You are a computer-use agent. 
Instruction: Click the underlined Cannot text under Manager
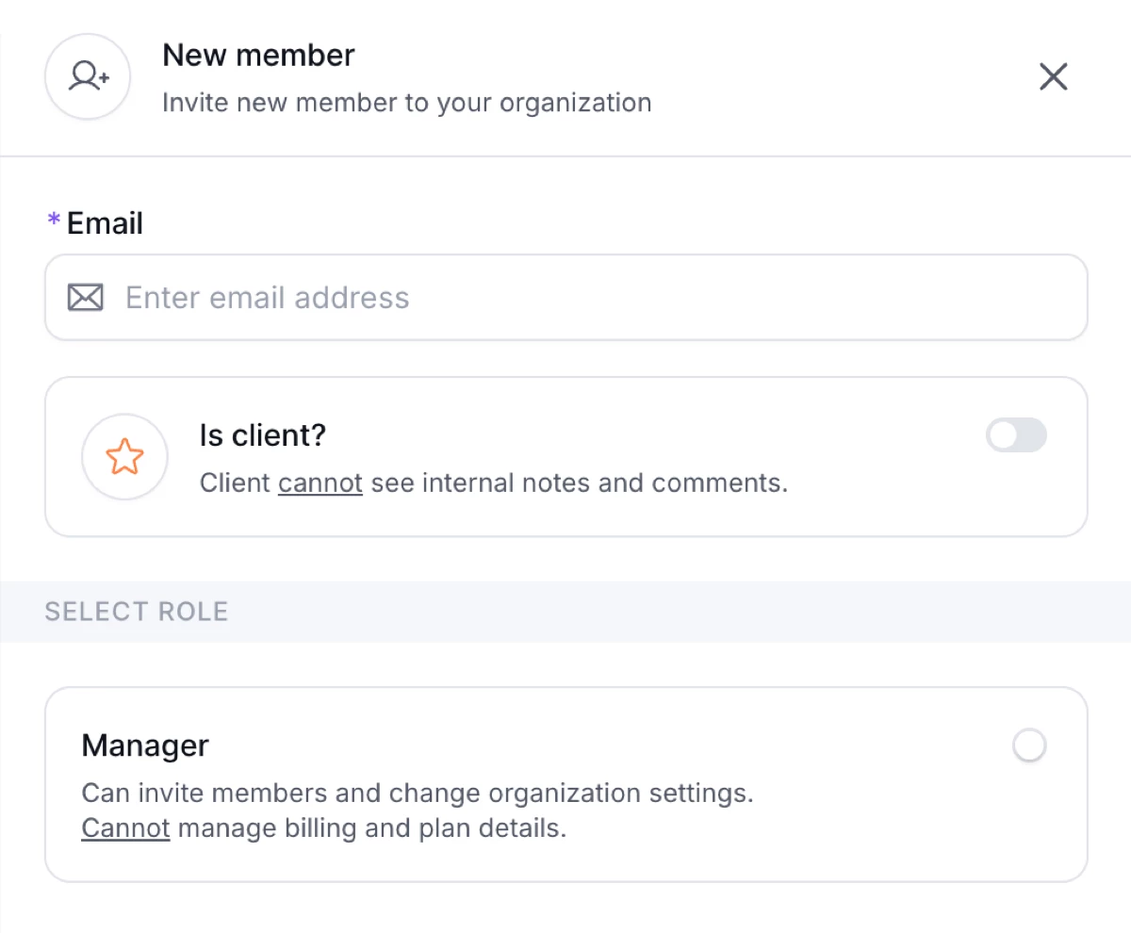125,827
